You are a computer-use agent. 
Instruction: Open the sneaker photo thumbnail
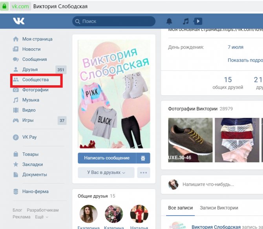pyautogui.click(x=190, y=140)
